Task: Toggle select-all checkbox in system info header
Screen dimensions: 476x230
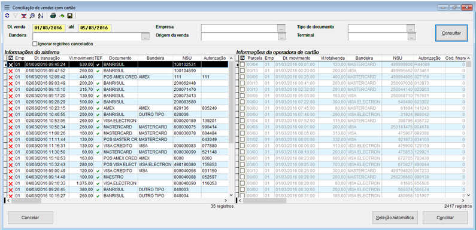Action: [11, 58]
